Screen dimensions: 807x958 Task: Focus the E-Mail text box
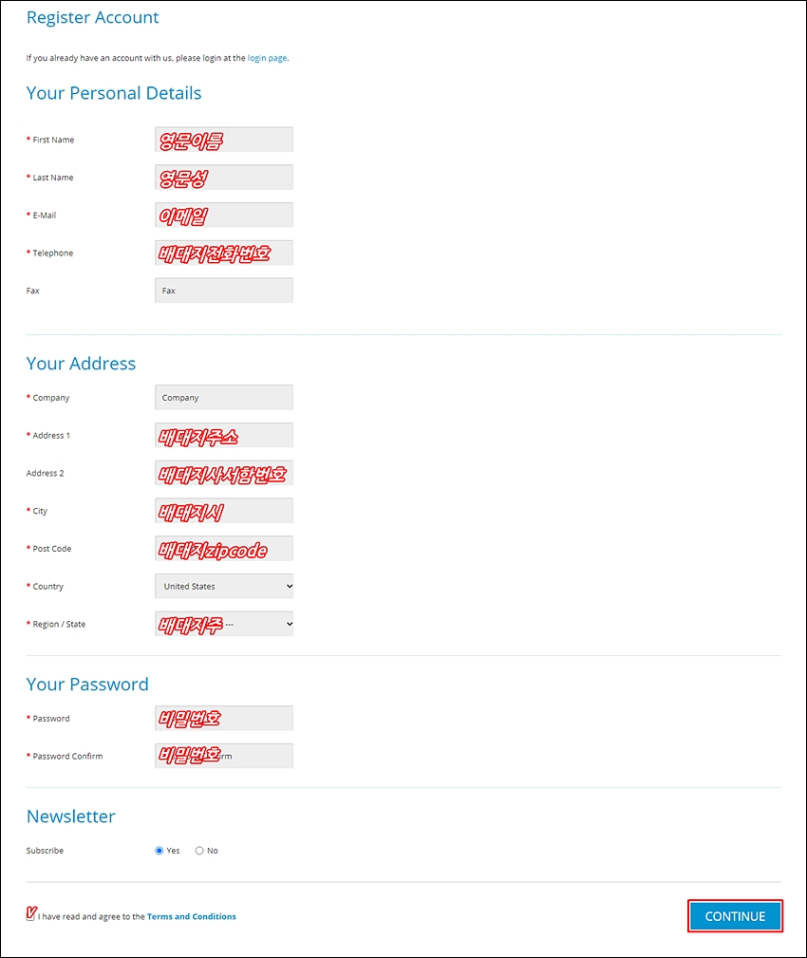click(224, 216)
